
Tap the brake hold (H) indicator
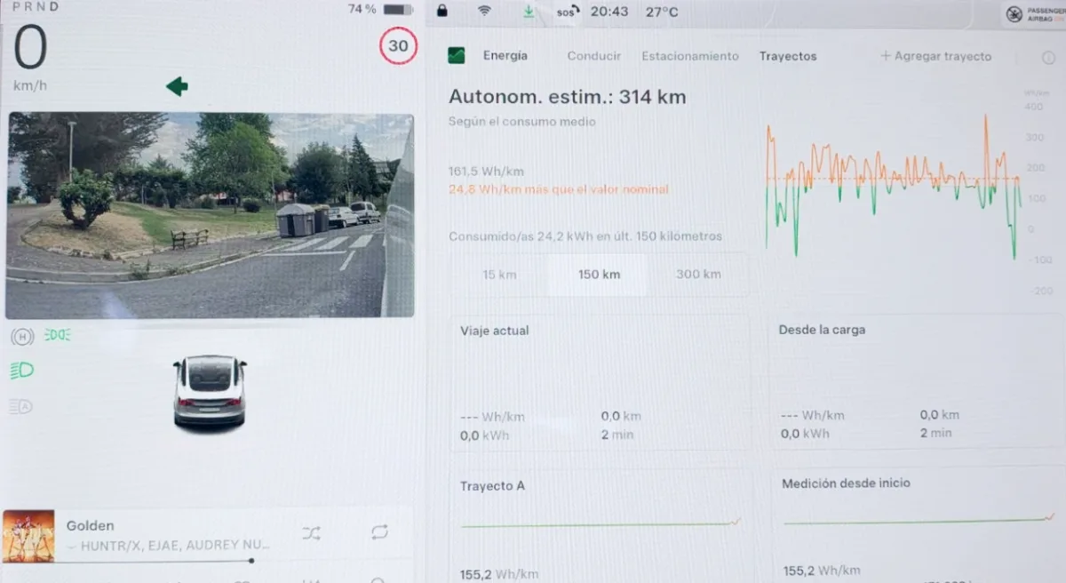(x=22, y=336)
